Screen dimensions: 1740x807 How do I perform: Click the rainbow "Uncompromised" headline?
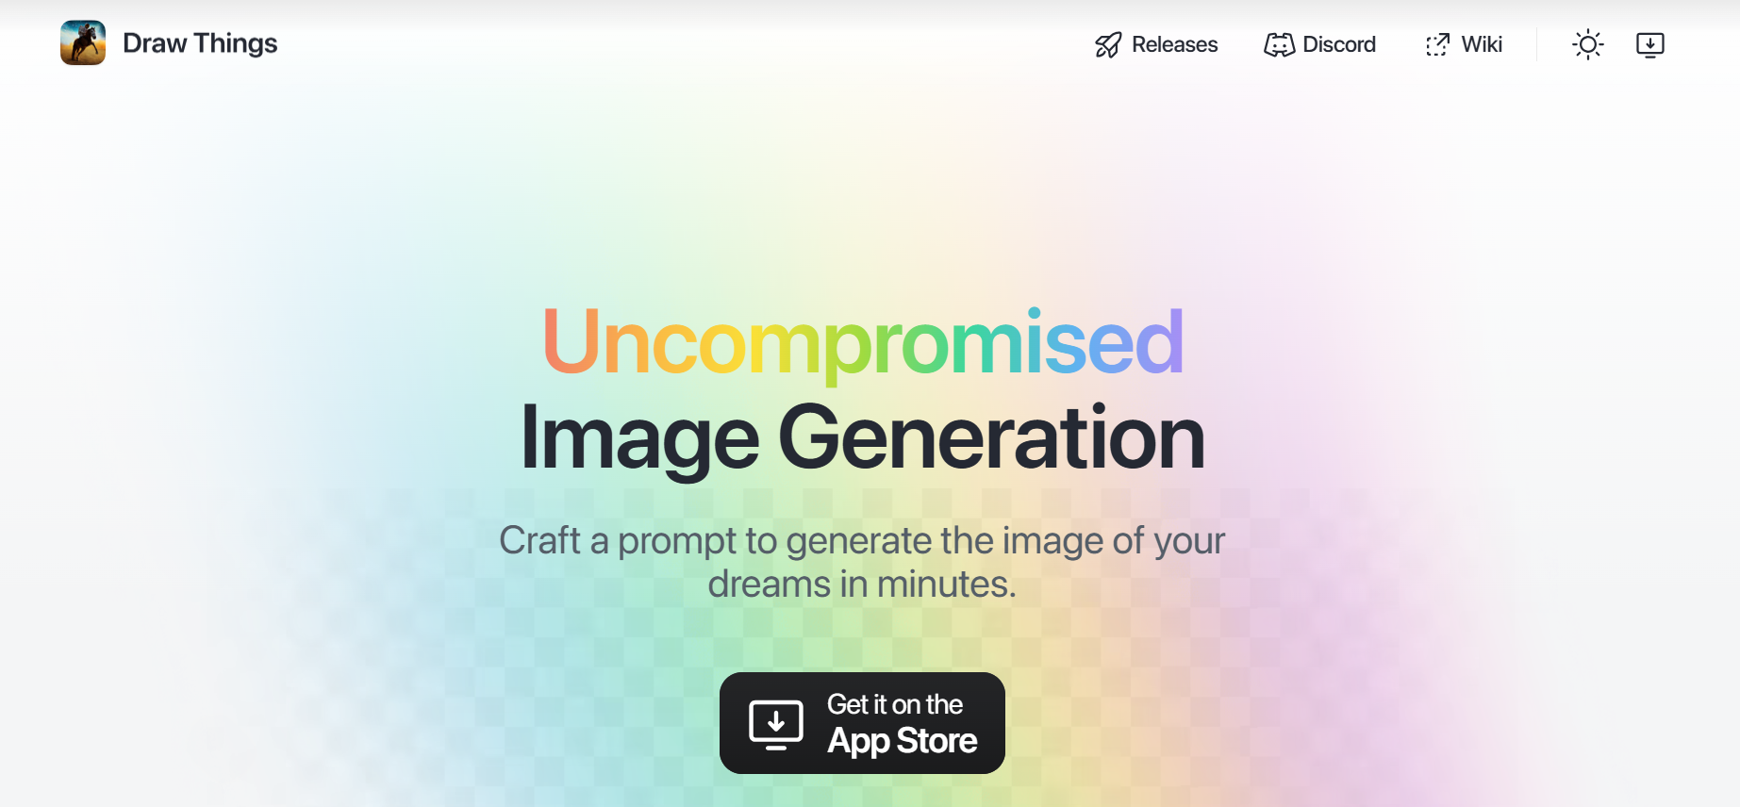[862, 342]
